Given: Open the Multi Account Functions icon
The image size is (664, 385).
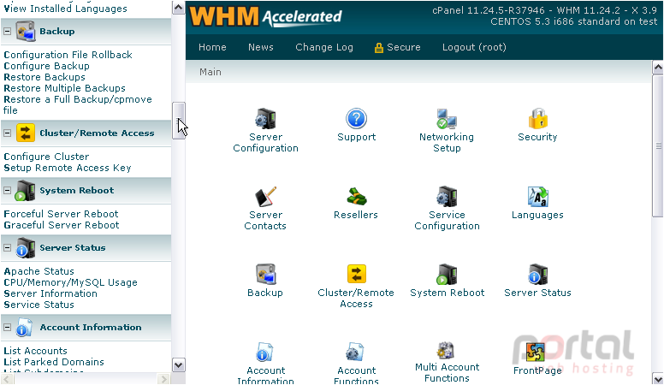Looking at the screenshot, I should 447,350.
